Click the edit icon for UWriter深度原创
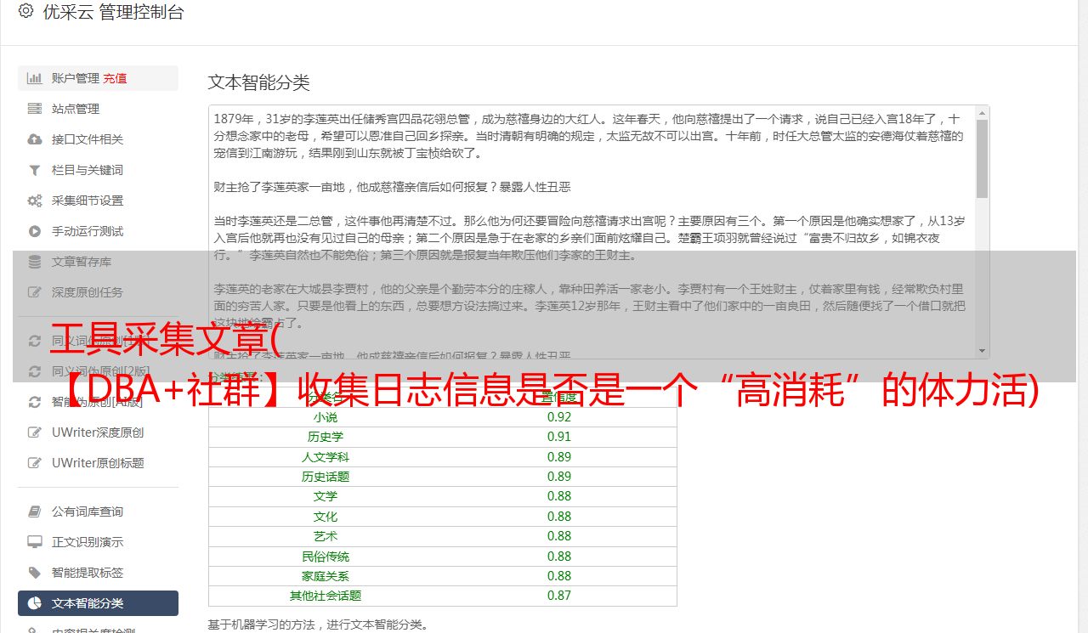The image size is (1088, 633). (35, 432)
